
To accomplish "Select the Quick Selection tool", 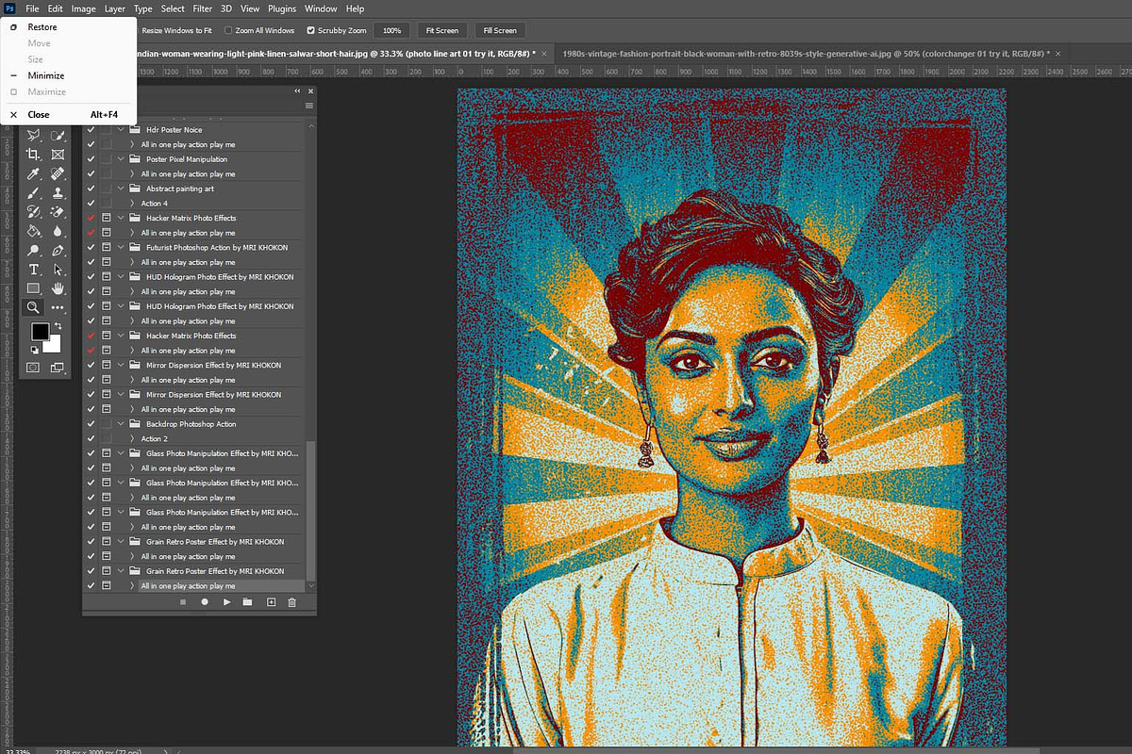I will coord(58,136).
